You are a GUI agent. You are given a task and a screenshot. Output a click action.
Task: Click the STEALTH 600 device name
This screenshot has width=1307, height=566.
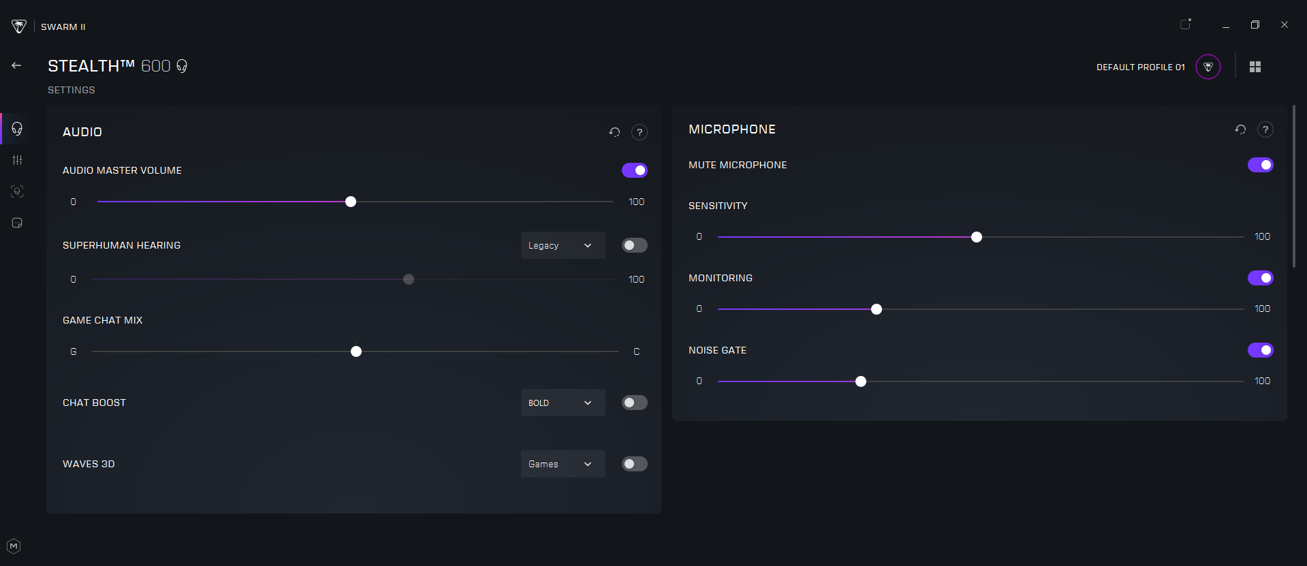pos(109,66)
